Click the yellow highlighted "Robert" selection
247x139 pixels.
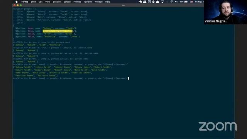(x=58, y=31)
